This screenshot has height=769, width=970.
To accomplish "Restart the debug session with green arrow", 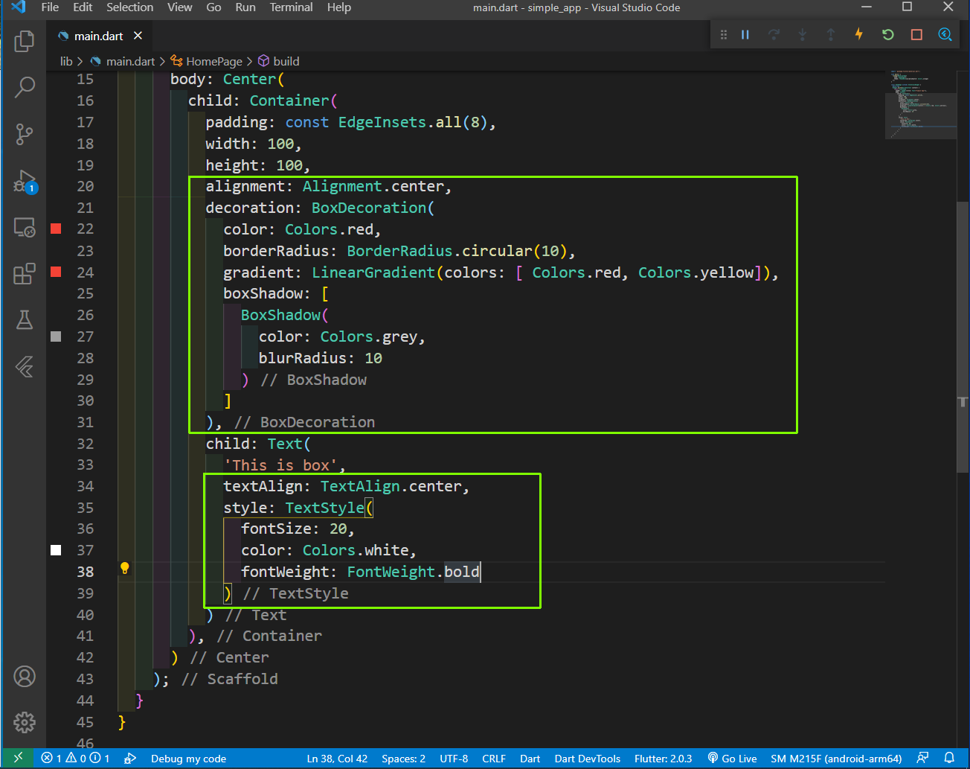I will point(887,34).
